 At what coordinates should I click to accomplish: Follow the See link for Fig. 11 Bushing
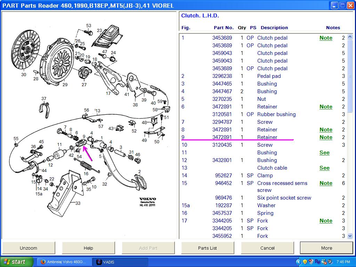pyautogui.click(x=324, y=153)
